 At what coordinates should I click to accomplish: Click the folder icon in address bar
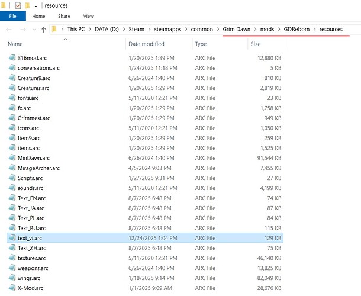point(54,29)
